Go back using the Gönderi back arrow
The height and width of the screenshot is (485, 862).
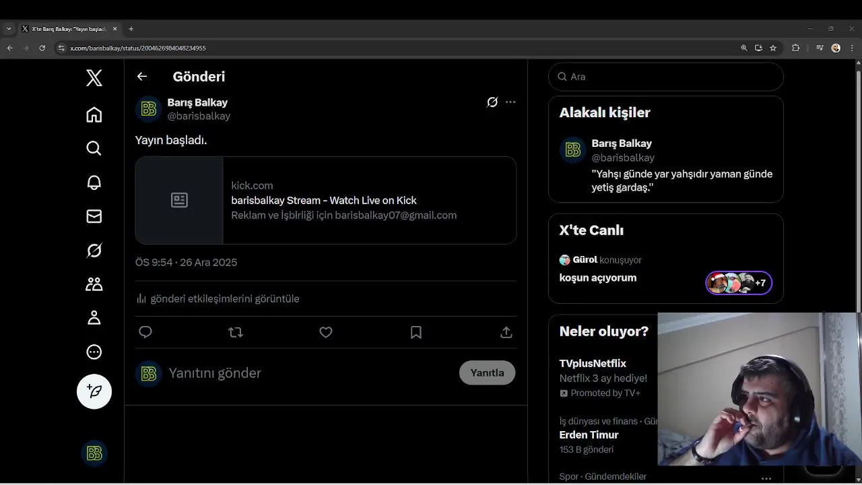click(142, 77)
